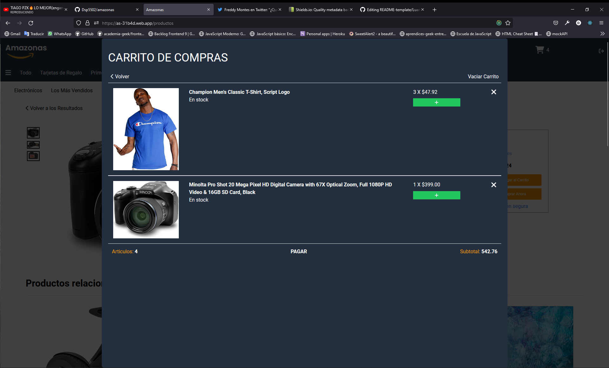This screenshot has width=609, height=368.
Task: Bookmark this page with star icon
Action: click(508, 23)
